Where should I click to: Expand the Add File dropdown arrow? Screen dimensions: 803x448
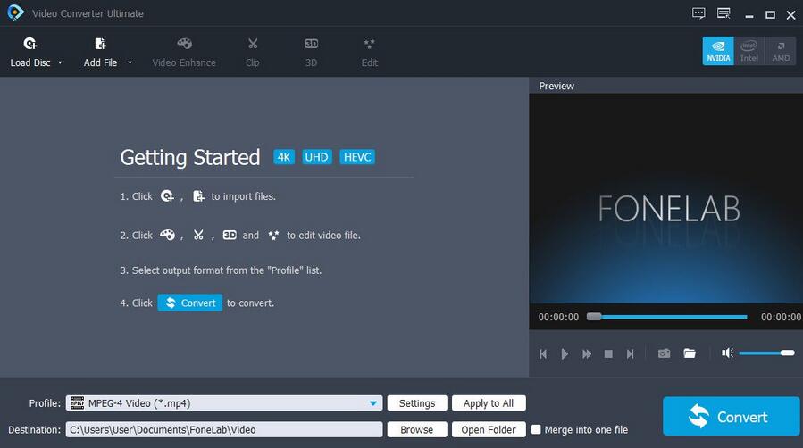pos(130,62)
